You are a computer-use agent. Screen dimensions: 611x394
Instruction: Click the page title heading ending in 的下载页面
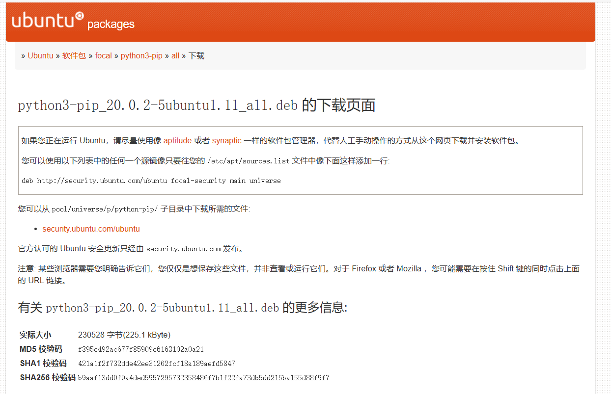tap(196, 105)
